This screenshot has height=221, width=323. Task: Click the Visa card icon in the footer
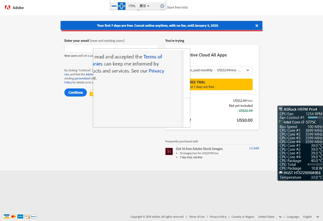click(7, 216)
